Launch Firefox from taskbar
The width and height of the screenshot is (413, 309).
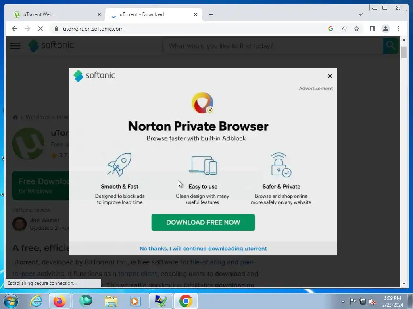tap(60, 301)
